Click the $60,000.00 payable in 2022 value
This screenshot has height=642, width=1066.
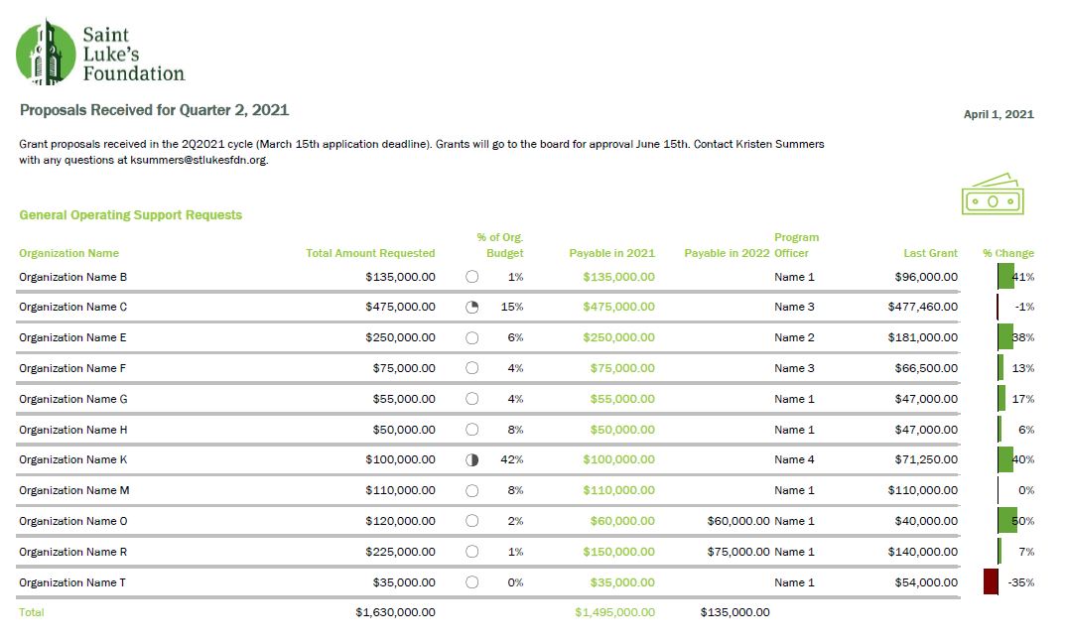[738, 521]
